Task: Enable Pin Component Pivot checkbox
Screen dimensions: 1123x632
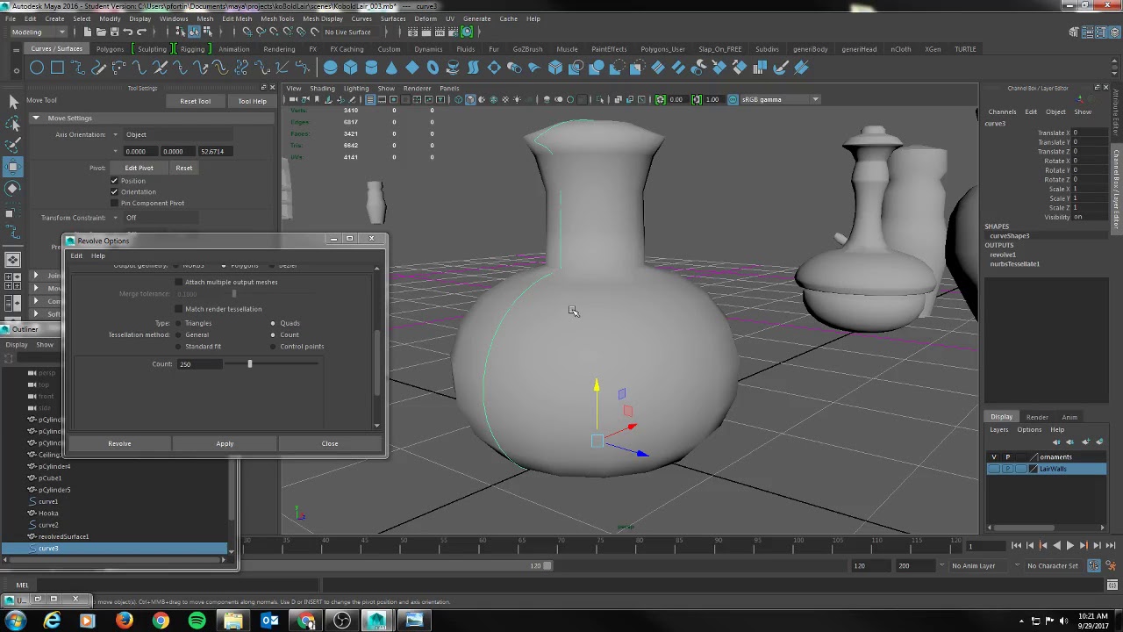Action: [x=114, y=203]
